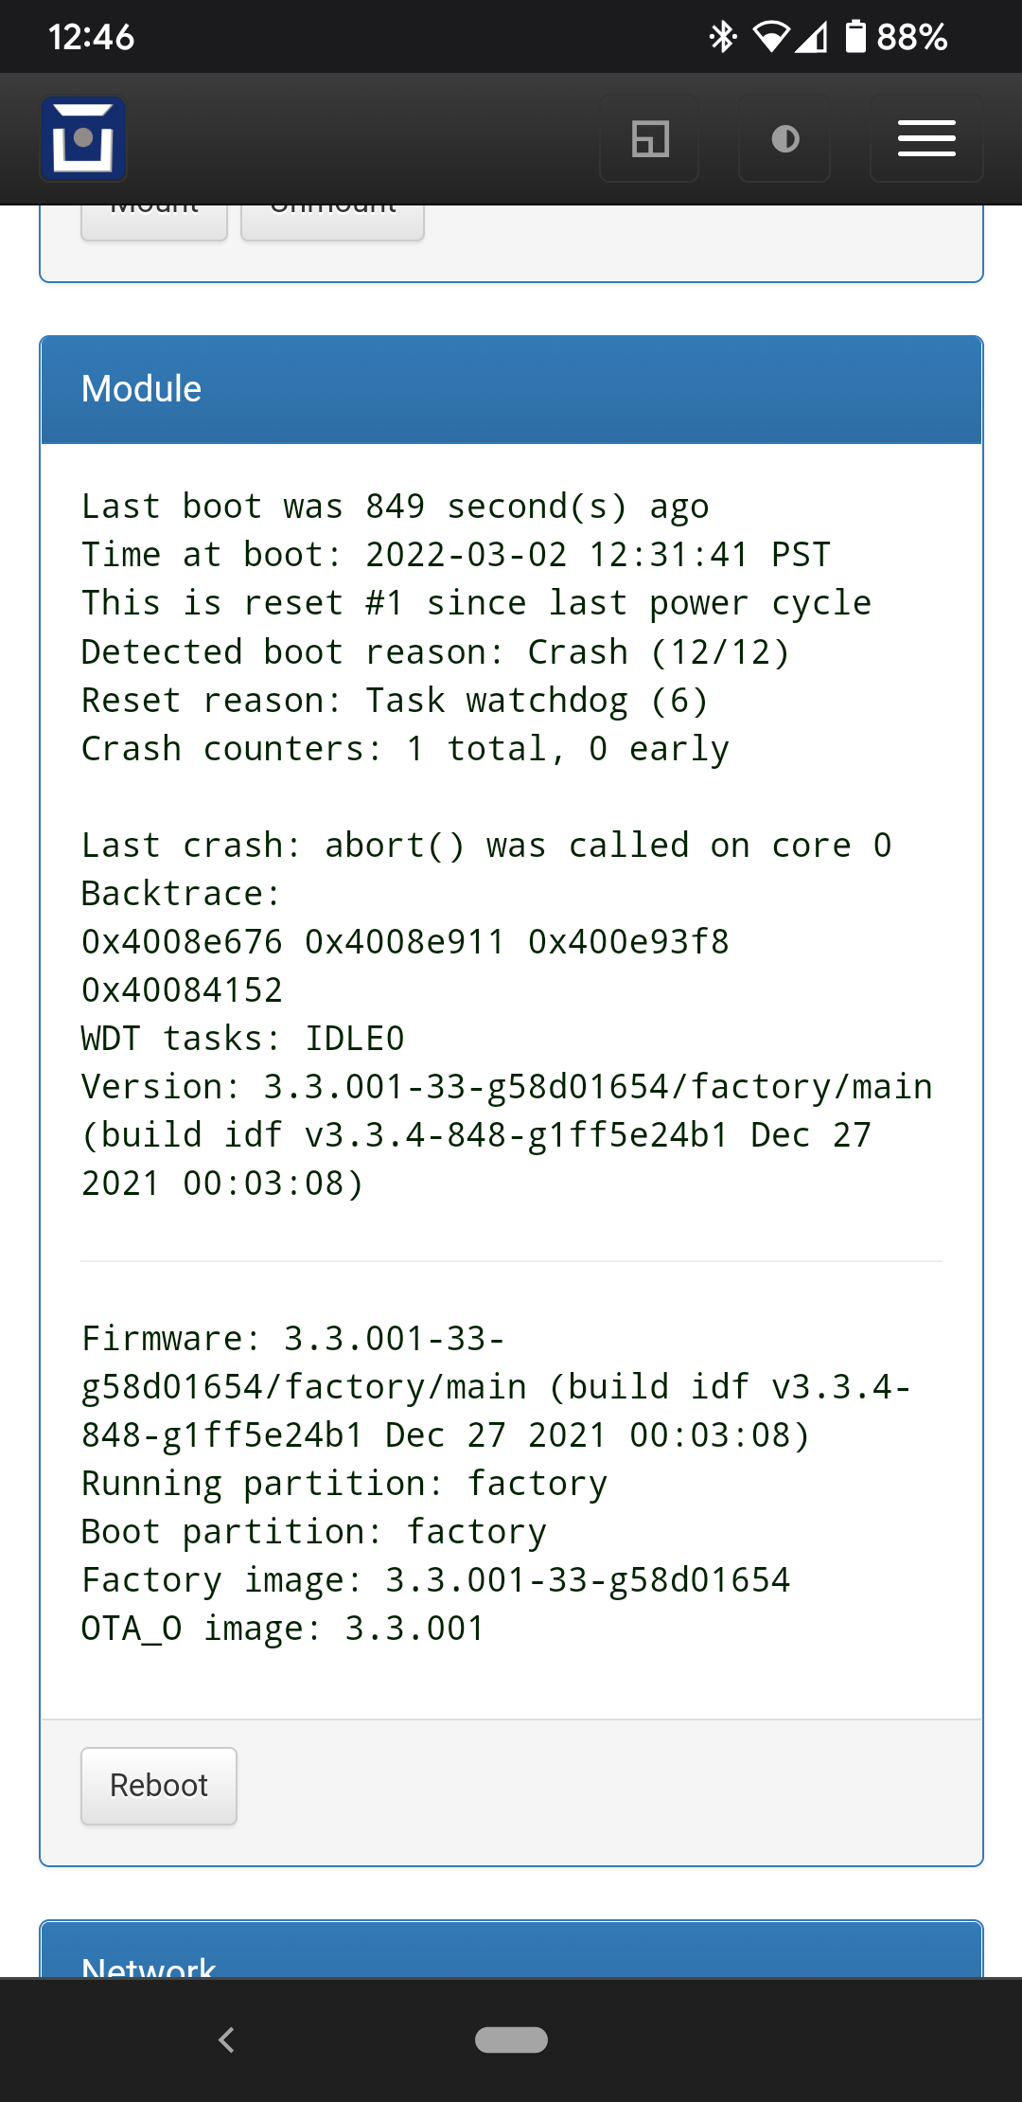
Task: Click the "Running partition: factory" line
Action: [344, 1484]
